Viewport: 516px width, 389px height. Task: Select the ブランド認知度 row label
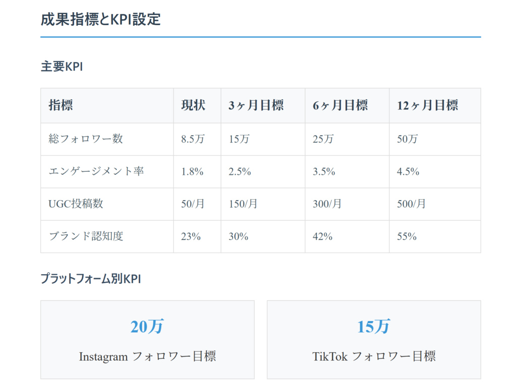tap(86, 236)
